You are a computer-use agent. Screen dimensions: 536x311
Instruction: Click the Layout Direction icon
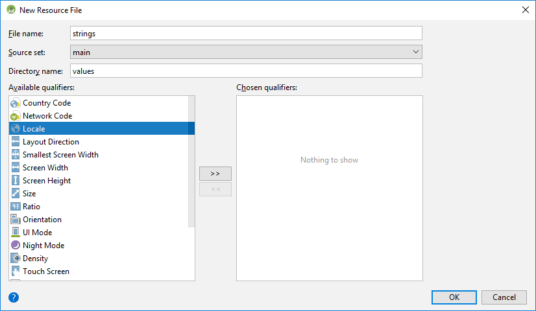tap(16, 142)
